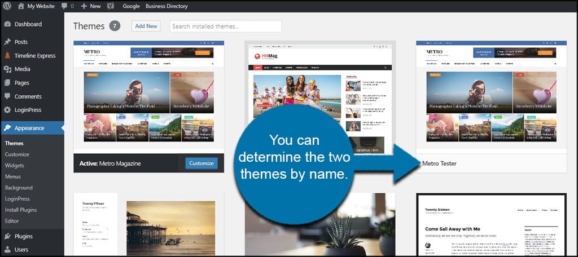Click the Timeline Express icon
Viewport: 578px width, 257px height.
tap(7, 56)
